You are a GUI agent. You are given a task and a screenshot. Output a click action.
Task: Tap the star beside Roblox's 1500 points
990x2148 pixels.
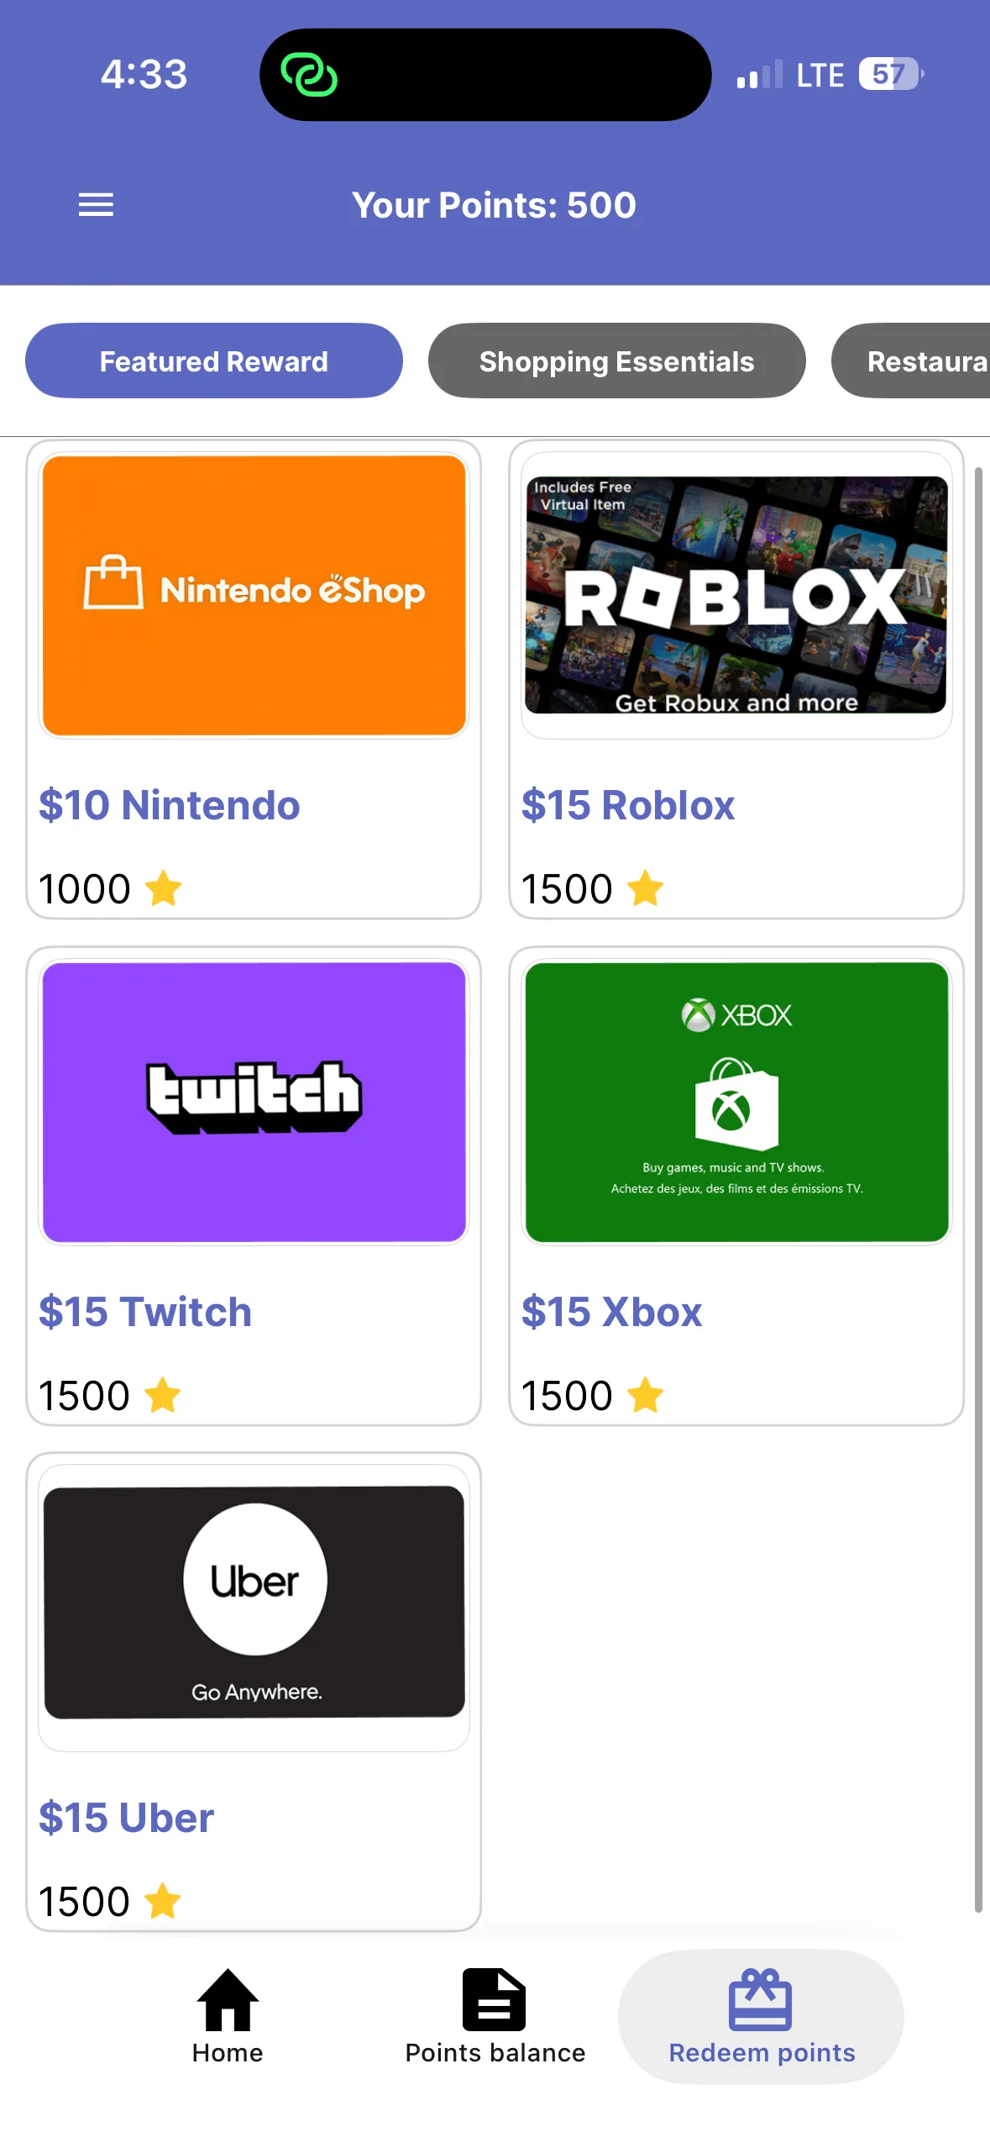(x=645, y=889)
